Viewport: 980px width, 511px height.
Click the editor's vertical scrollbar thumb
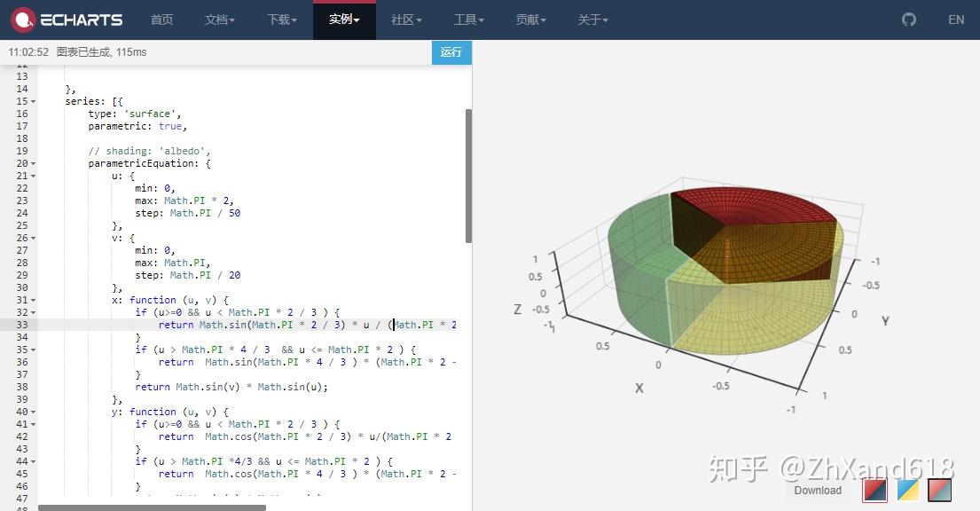[x=469, y=169]
